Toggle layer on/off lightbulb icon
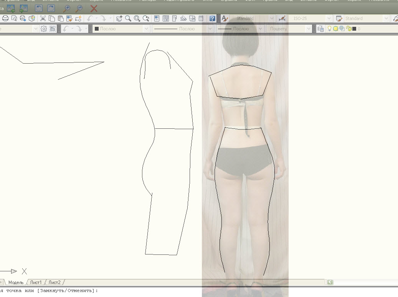Viewport: 398px width, 297px height. [329, 29]
